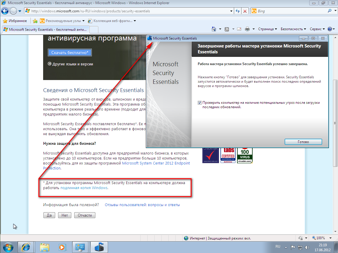Screen dimensions: 338x253
Task: Click the Home page icon
Action: point(214,29)
